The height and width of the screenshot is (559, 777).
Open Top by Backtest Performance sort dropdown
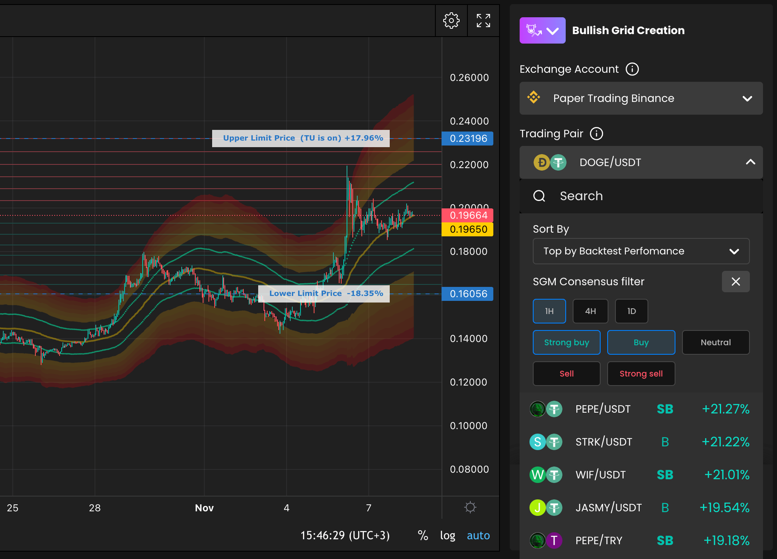641,251
